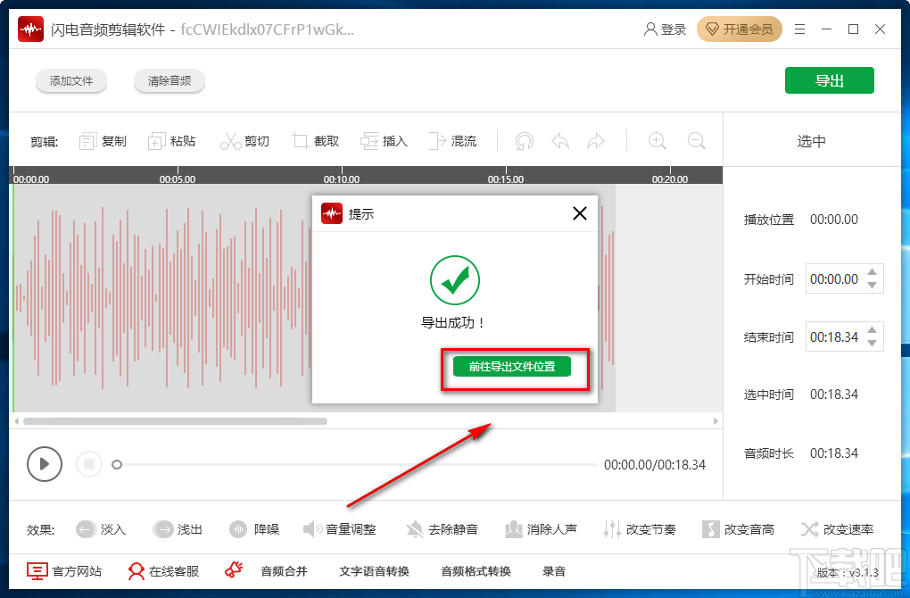The width and height of the screenshot is (910, 598).
Task: Stop playback with the stop button
Action: tap(89, 464)
